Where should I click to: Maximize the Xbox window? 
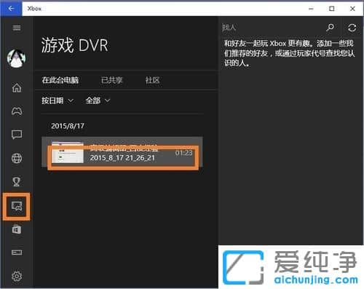point(331,9)
